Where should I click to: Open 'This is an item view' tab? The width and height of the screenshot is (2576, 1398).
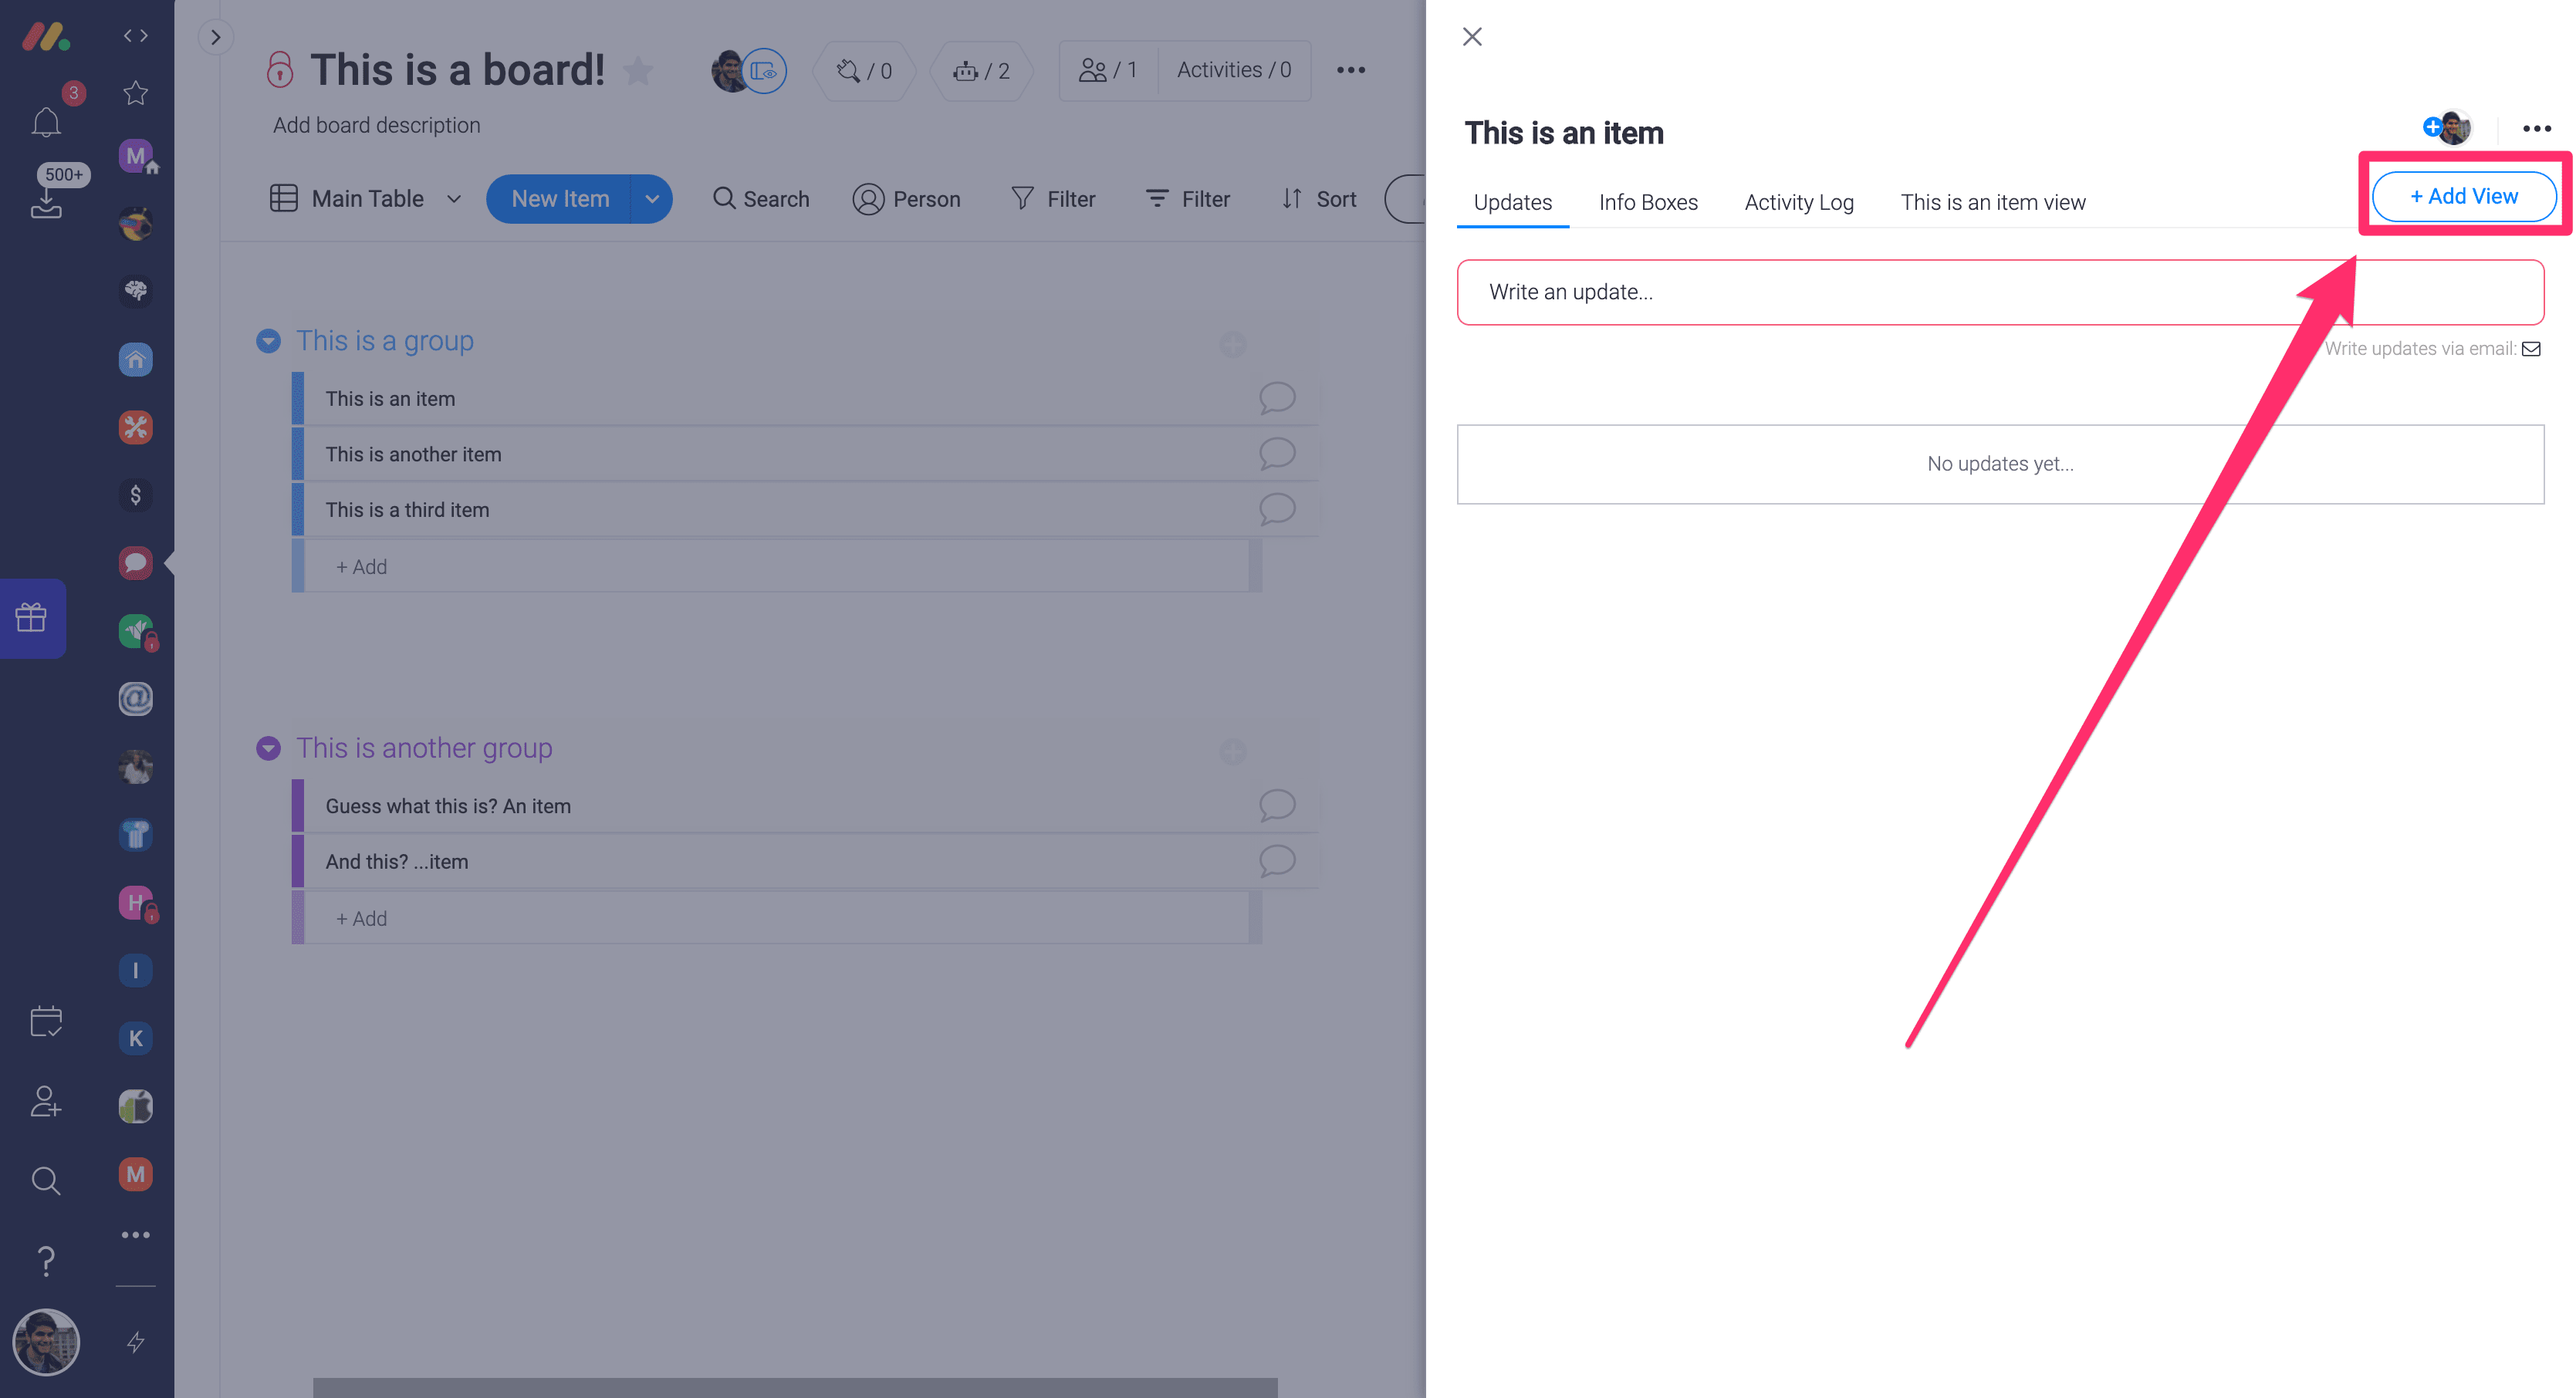(1993, 202)
